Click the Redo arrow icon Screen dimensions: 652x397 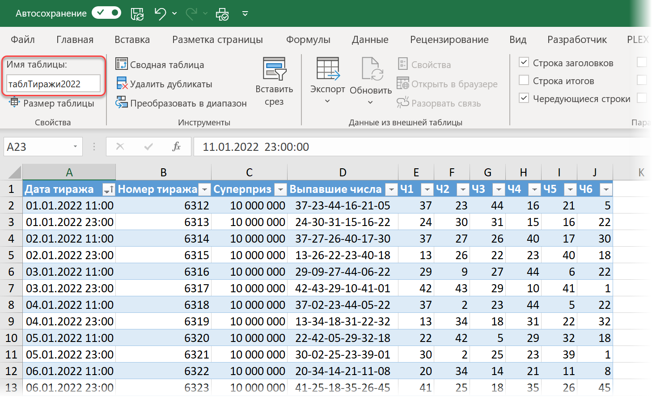[191, 13]
